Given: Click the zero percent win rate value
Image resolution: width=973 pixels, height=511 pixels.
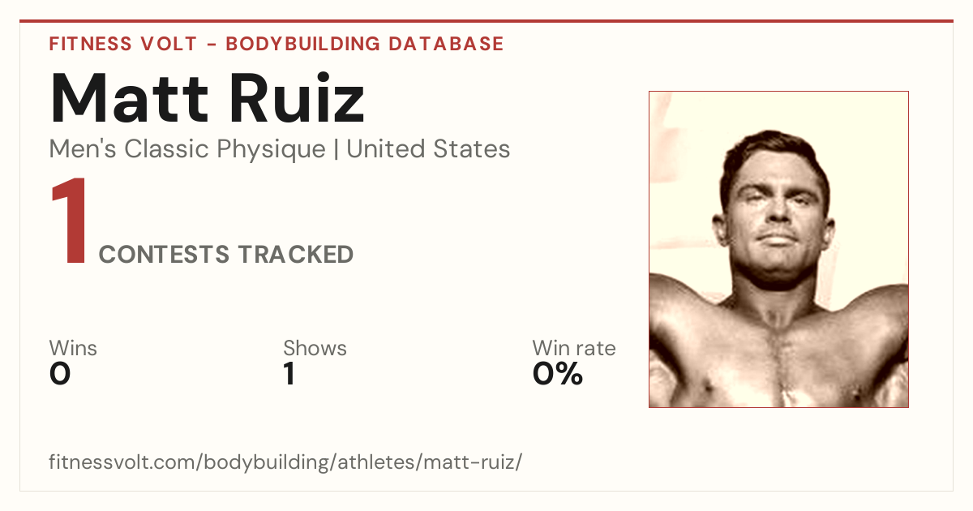Looking at the screenshot, I should click(x=558, y=374).
